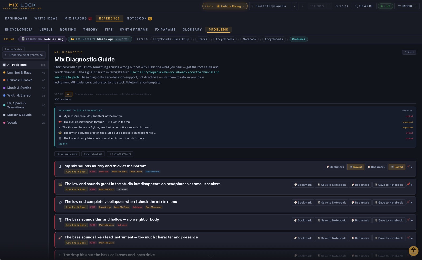This screenshot has width=422, height=260.
Task: Expand the 'disappears on headphones' card
Action: (412, 185)
